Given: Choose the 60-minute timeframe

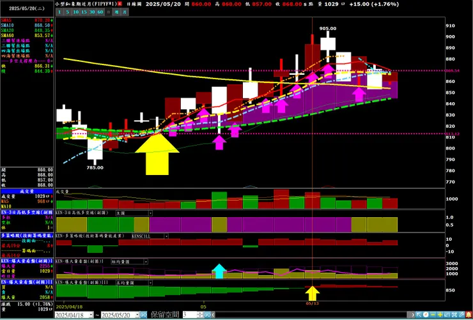Looking at the screenshot, I should pyautogui.click(x=100, y=12).
